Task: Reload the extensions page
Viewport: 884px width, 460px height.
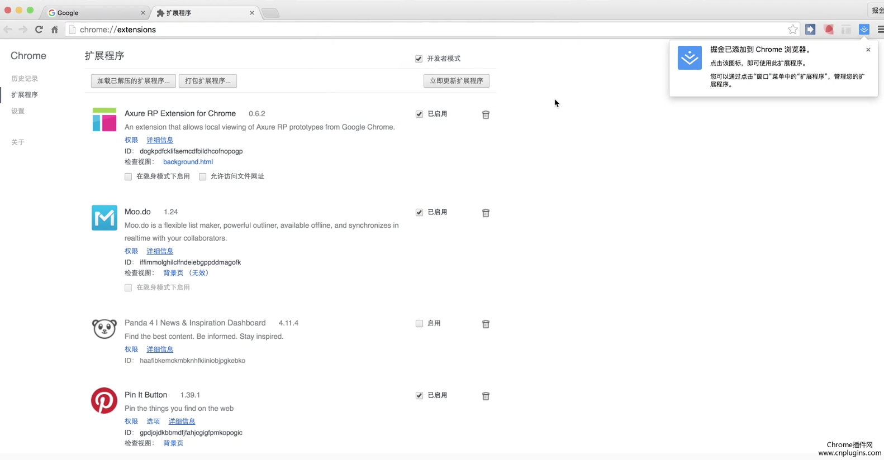Action: (39, 30)
